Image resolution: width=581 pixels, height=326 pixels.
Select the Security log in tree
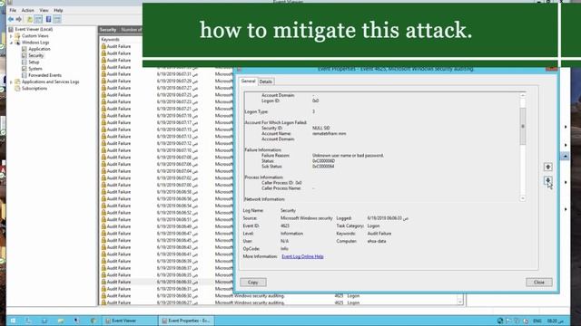[x=36, y=56]
